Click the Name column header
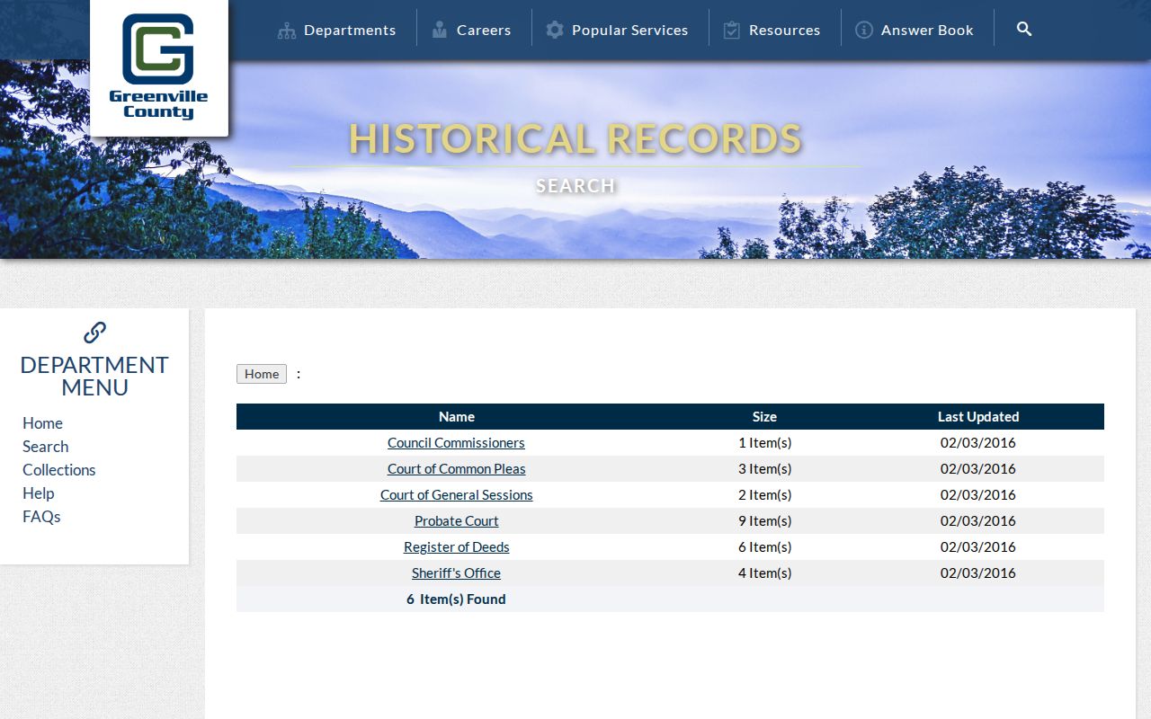 [x=457, y=417]
